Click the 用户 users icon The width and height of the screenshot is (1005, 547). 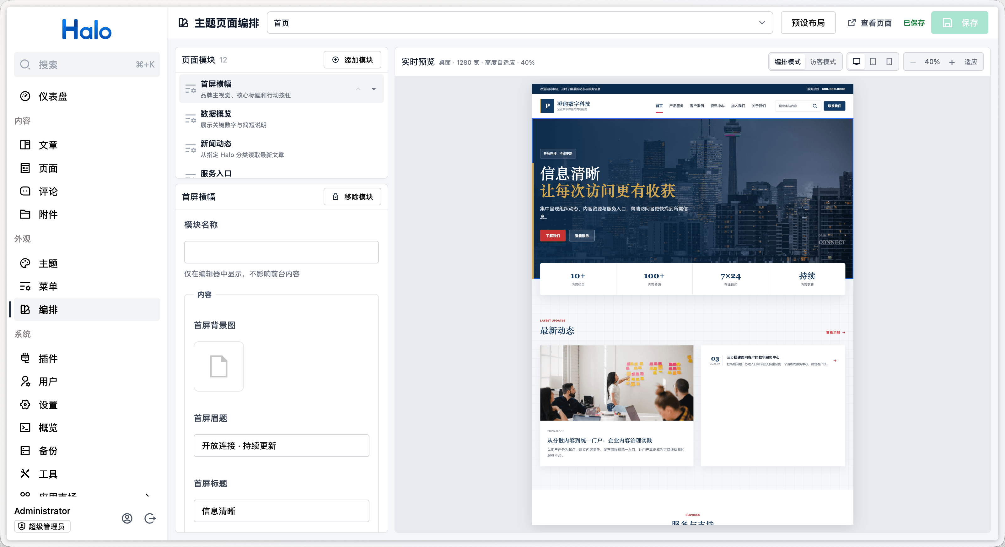25,382
